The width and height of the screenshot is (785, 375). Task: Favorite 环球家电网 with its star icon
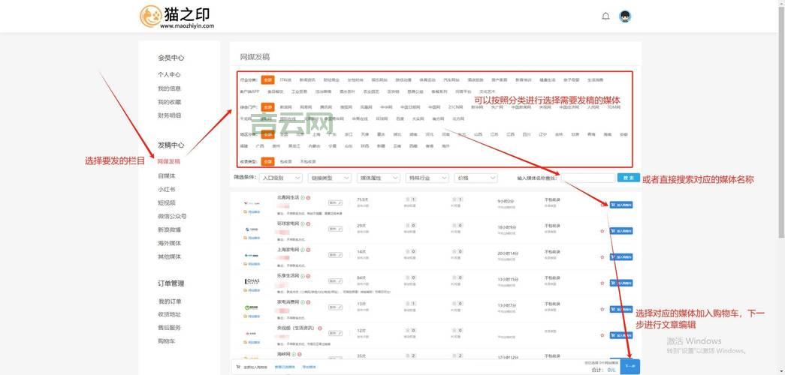point(602,231)
